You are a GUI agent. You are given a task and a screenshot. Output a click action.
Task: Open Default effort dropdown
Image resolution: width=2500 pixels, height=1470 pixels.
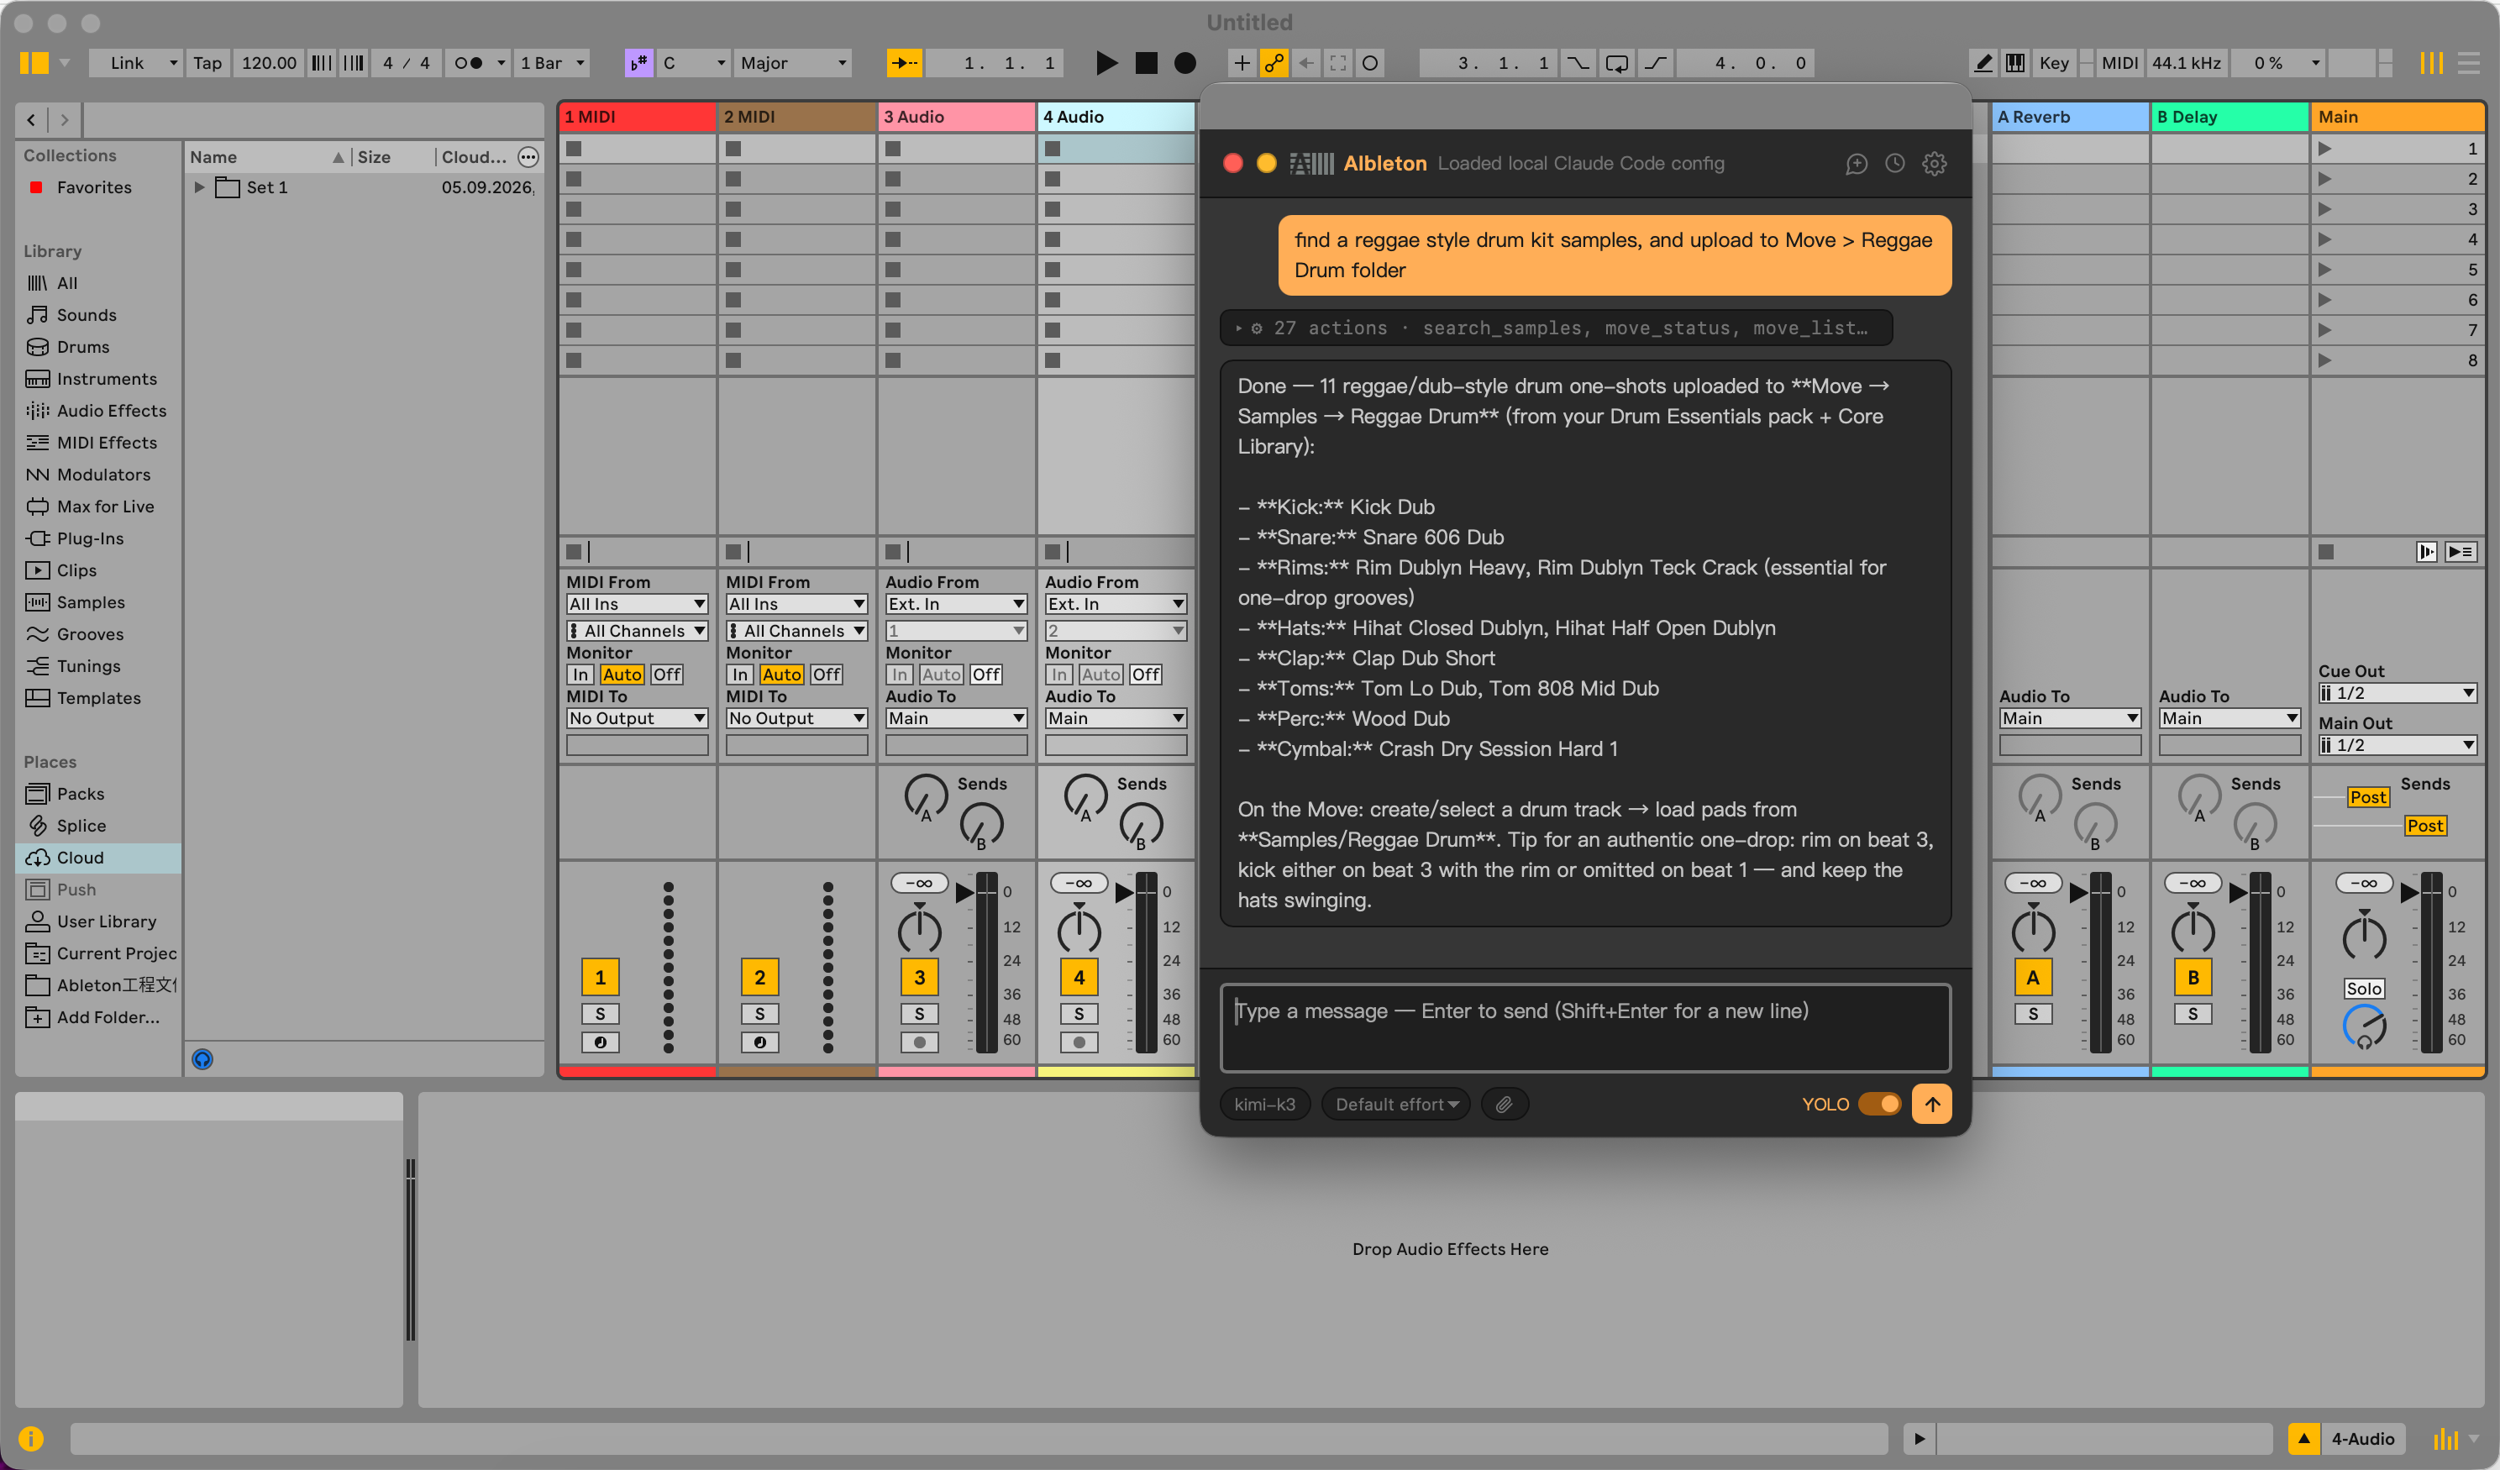[1396, 1104]
